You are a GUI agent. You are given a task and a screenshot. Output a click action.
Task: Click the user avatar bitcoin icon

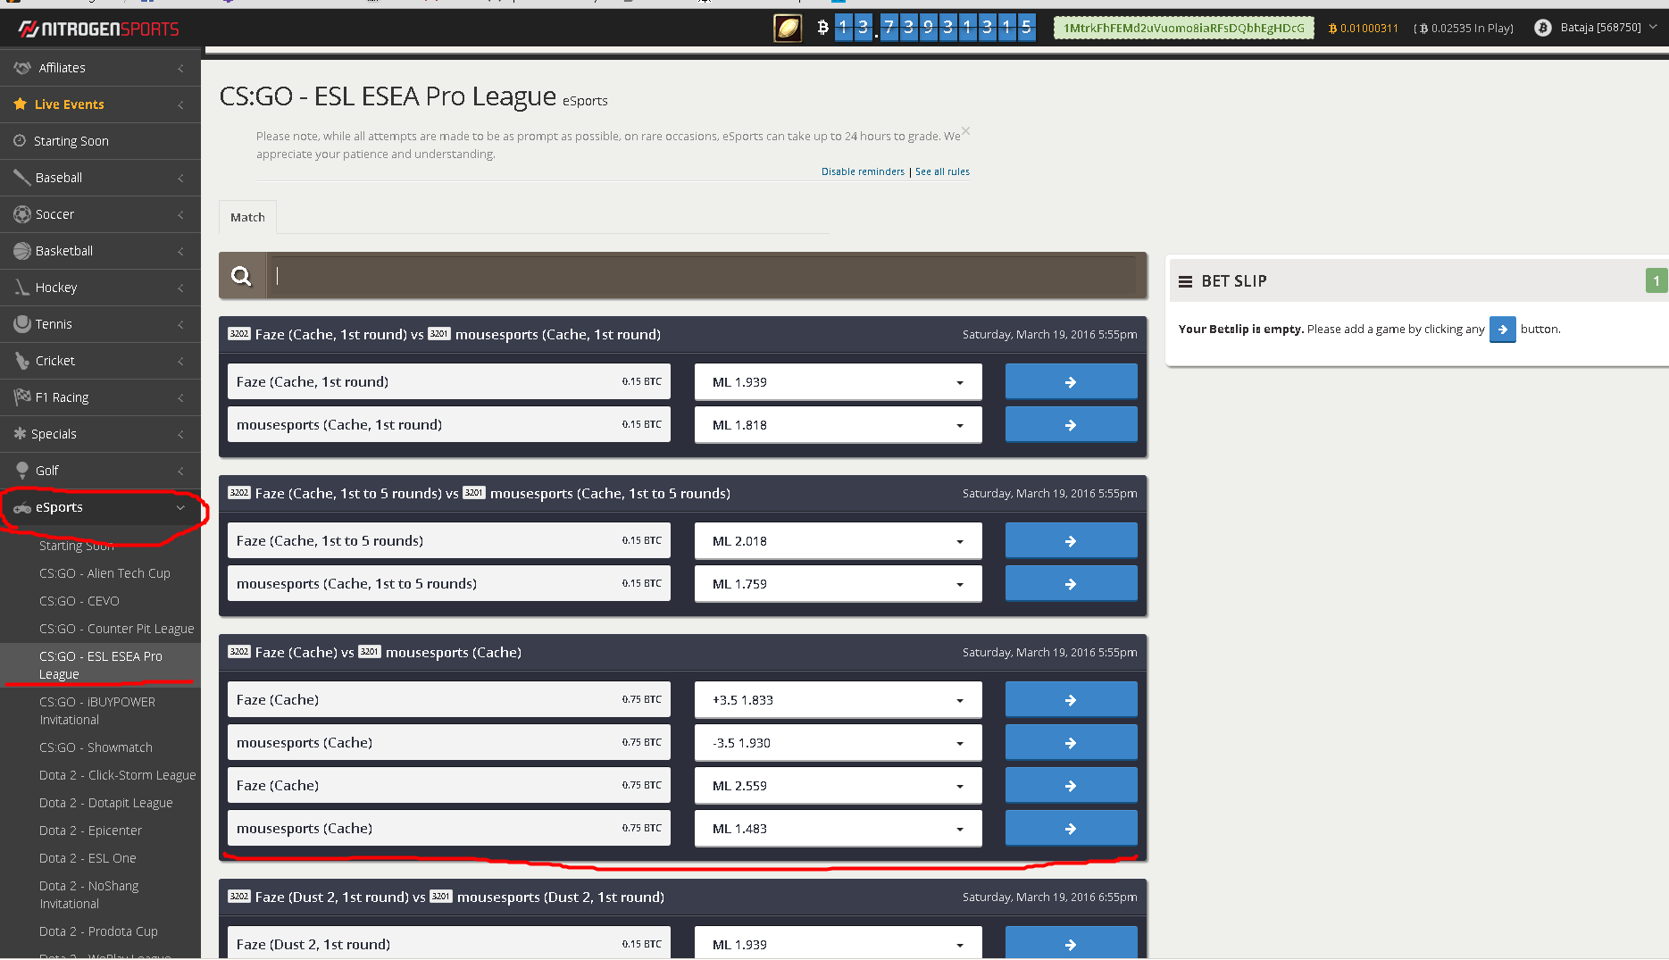coord(1542,28)
